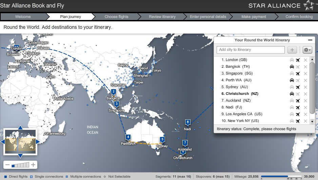318x180 pixels.
Task: Remove Singapore from the itinerary
Action: (x=305, y=74)
